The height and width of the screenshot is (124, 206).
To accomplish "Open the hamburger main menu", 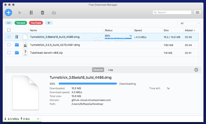I will pos(197,13).
